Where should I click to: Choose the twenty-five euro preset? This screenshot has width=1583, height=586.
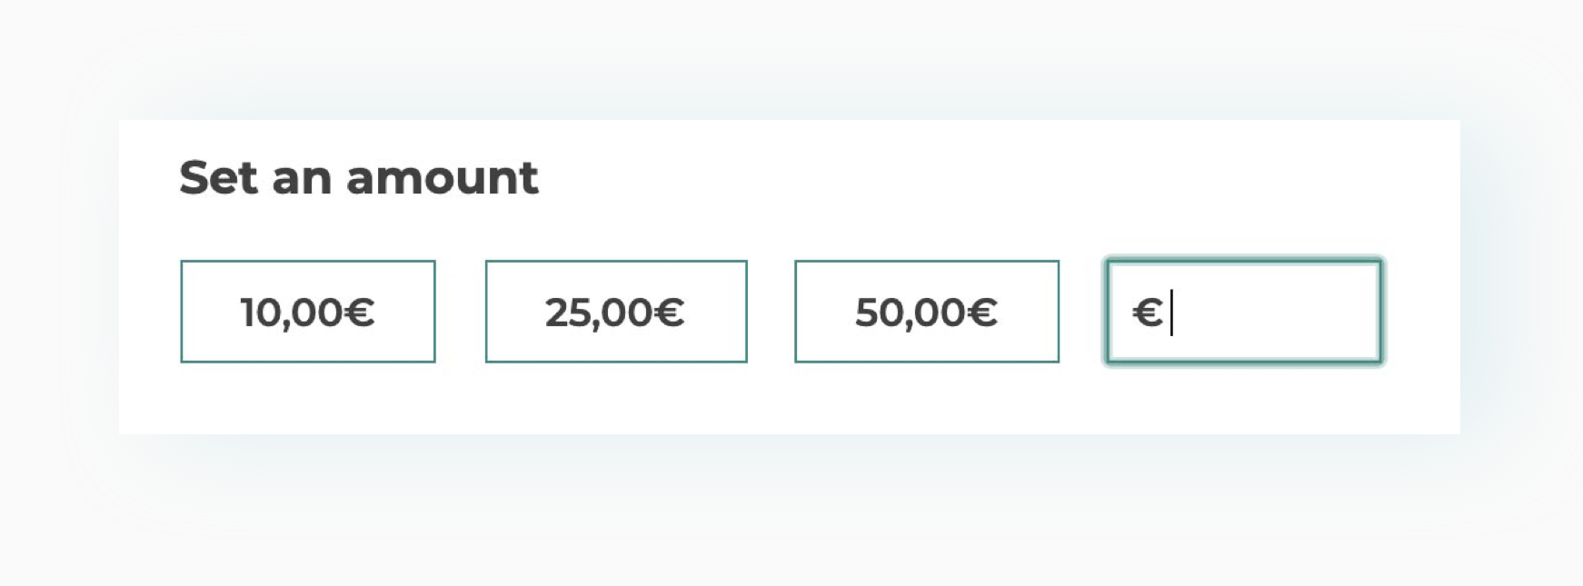(x=616, y=312)
